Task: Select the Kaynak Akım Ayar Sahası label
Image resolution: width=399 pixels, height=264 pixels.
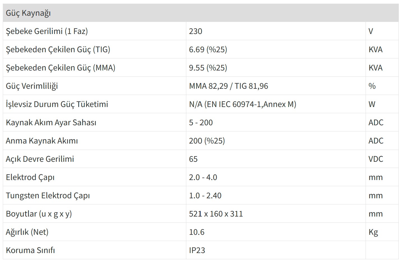Action: [x=51, y=122]
